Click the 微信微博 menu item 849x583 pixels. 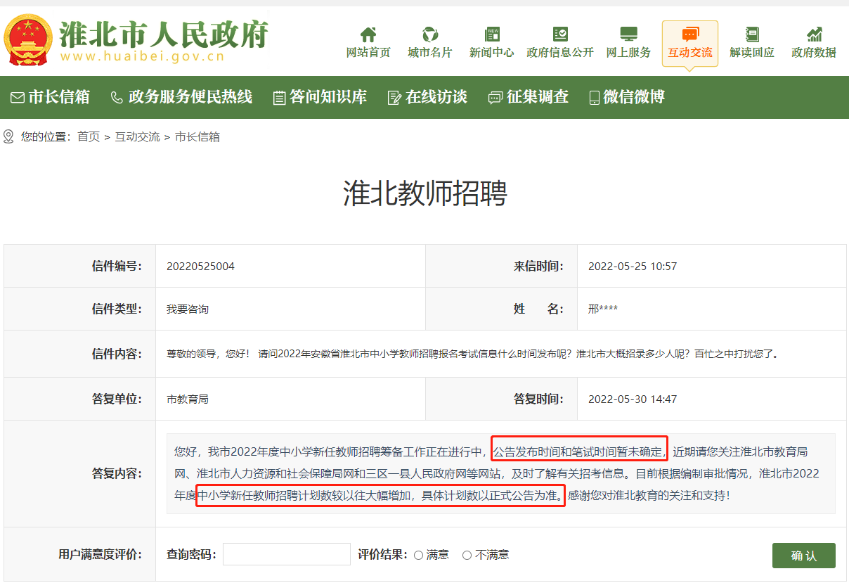pyautogui.click(x=626, y=97)
